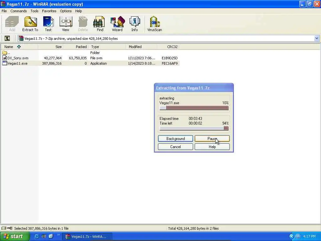The image size is (321, 241).
Task: Open the File menu
Action: pyautogui.click(x=4, y=11)
